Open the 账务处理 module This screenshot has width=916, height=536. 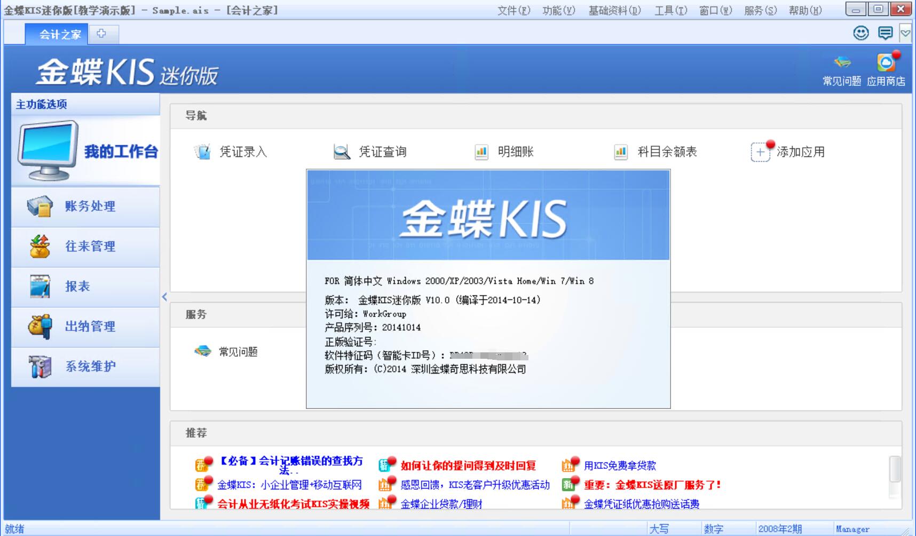tap(85, 207)
